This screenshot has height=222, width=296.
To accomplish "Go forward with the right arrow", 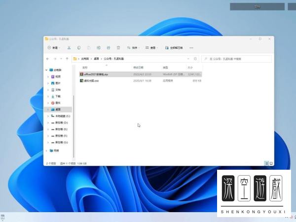I will pos(55,59).
